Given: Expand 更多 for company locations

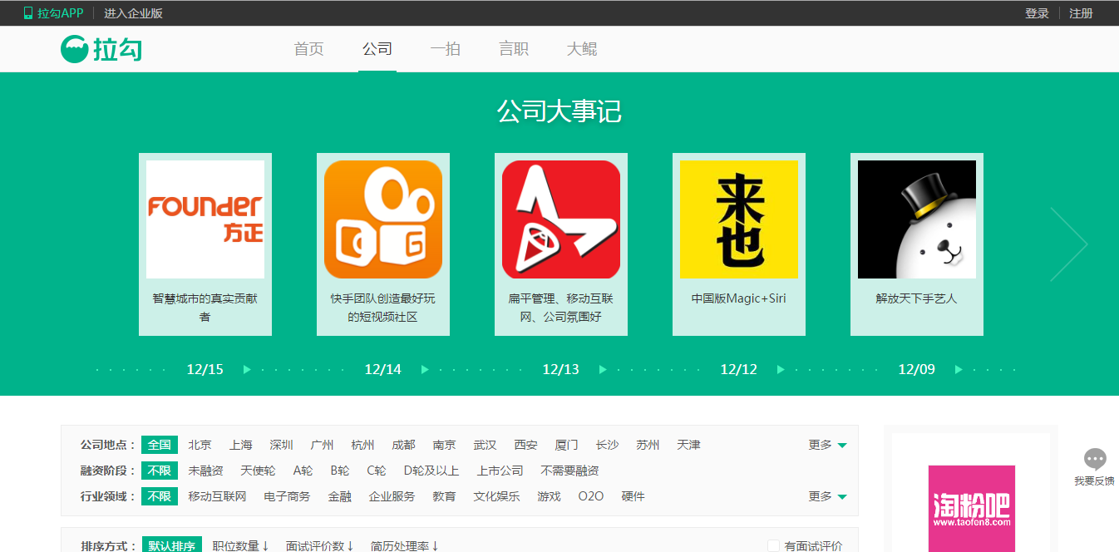Looking at the screenshot, I should click(x=828, y=445).
